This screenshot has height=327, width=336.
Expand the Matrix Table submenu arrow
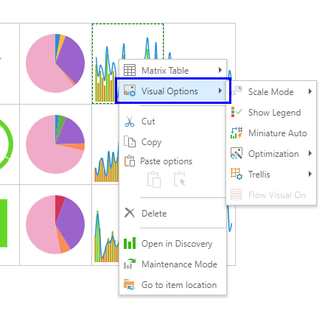220,70
